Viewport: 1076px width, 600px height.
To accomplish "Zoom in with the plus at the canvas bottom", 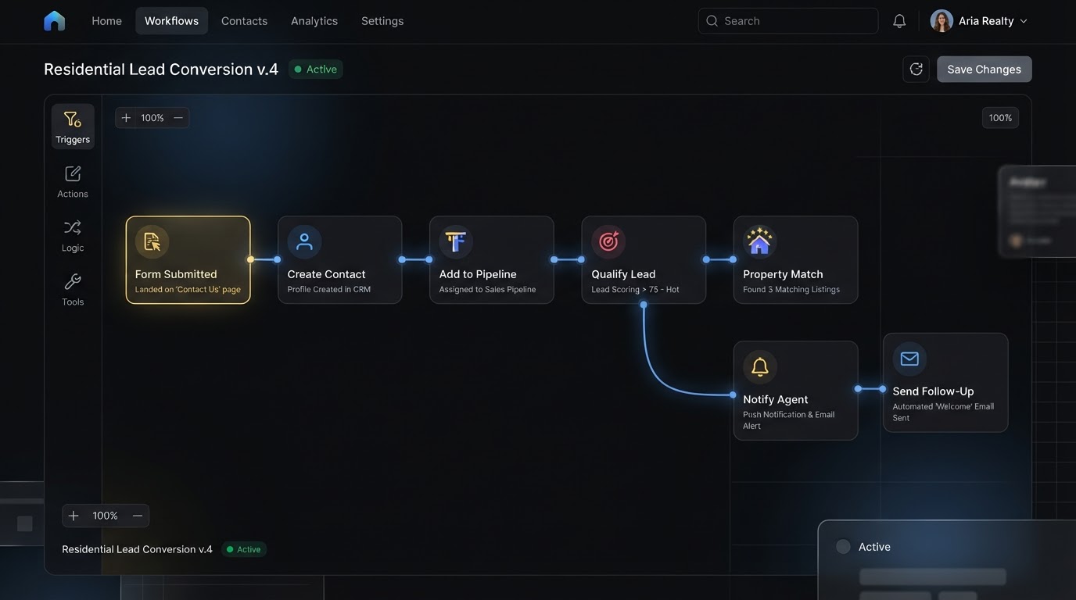I will [x=74, y=516].
